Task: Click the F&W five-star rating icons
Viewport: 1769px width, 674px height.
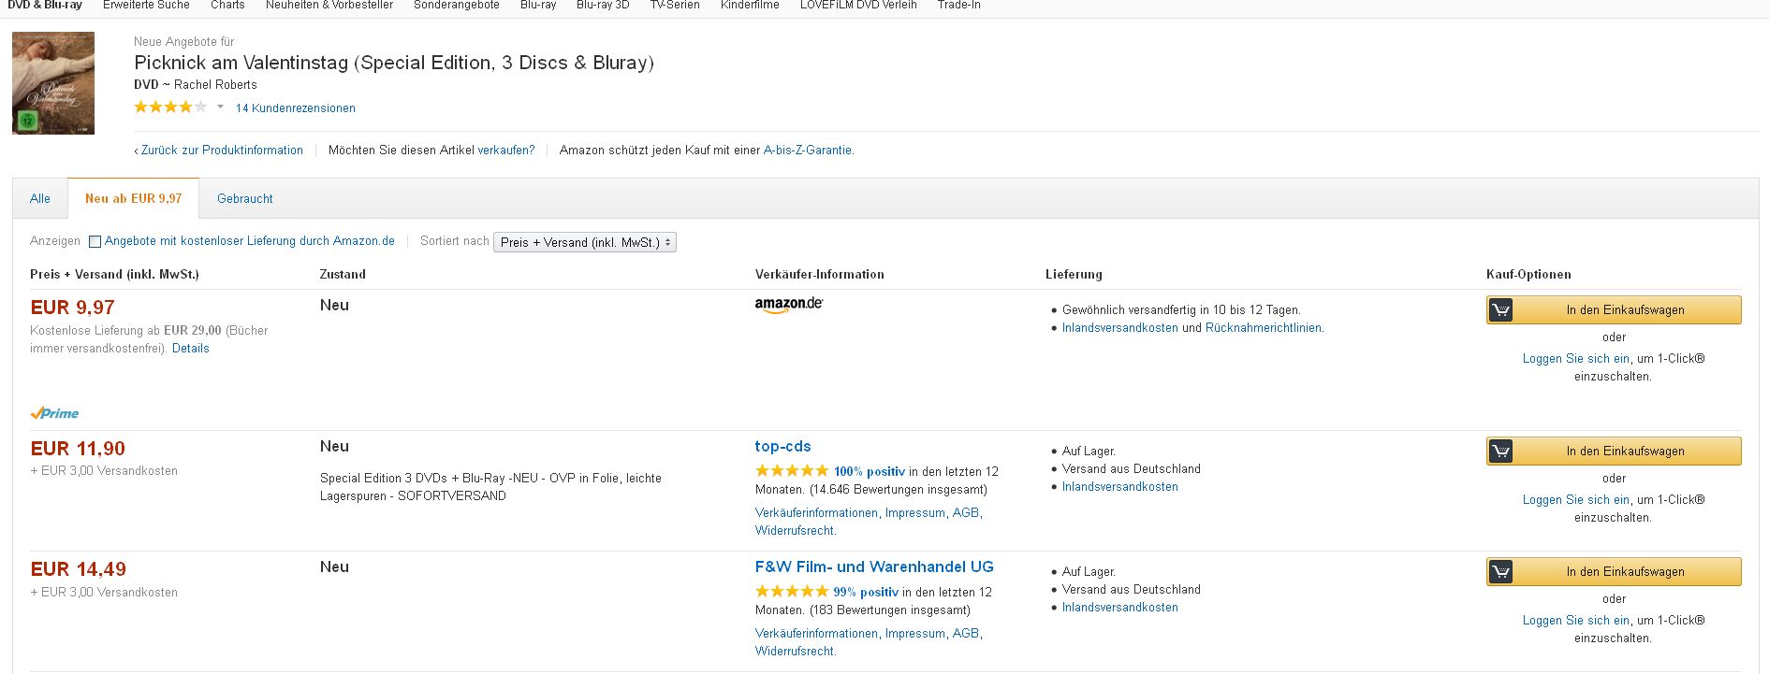Action: [792, 592]
